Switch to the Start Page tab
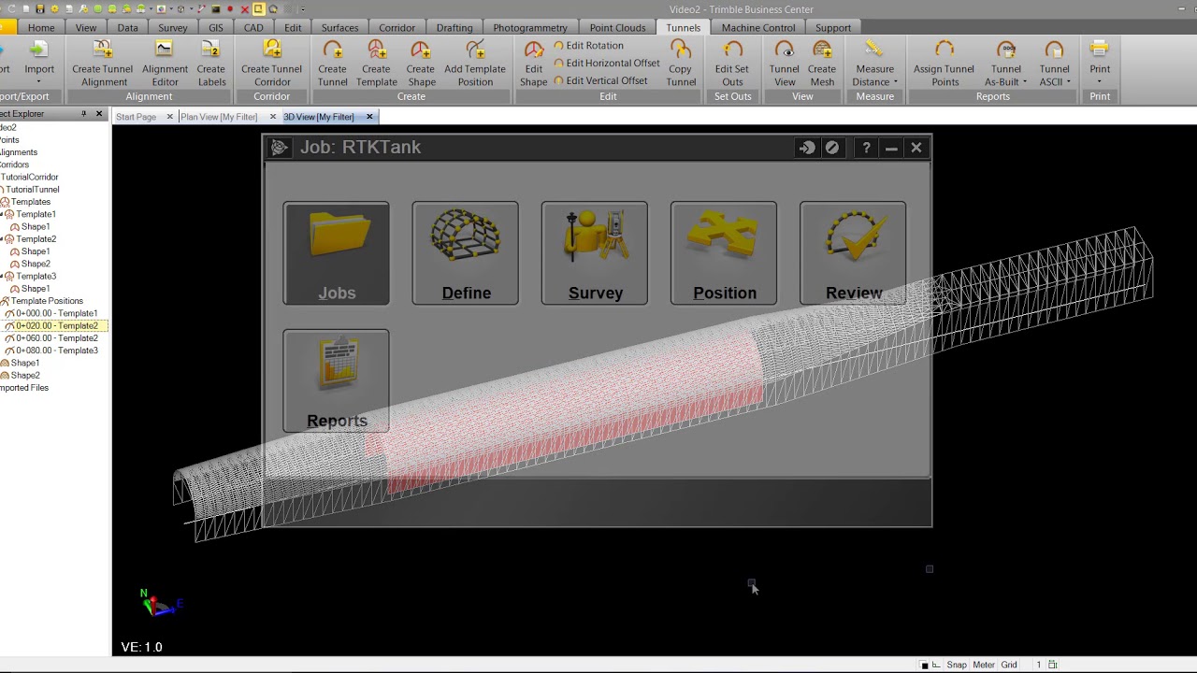This screenshot has height=673, width=1197. tap(136, 117)
